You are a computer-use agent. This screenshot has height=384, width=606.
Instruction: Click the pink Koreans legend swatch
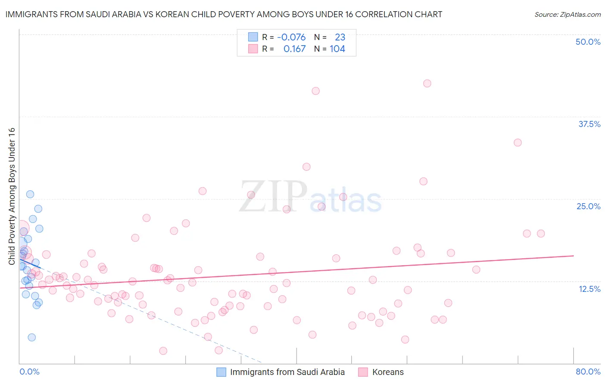click(x=363, y=372)
